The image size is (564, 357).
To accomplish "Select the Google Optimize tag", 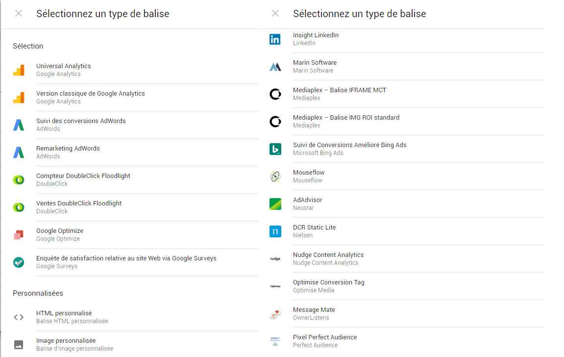I will coord(136,234).
